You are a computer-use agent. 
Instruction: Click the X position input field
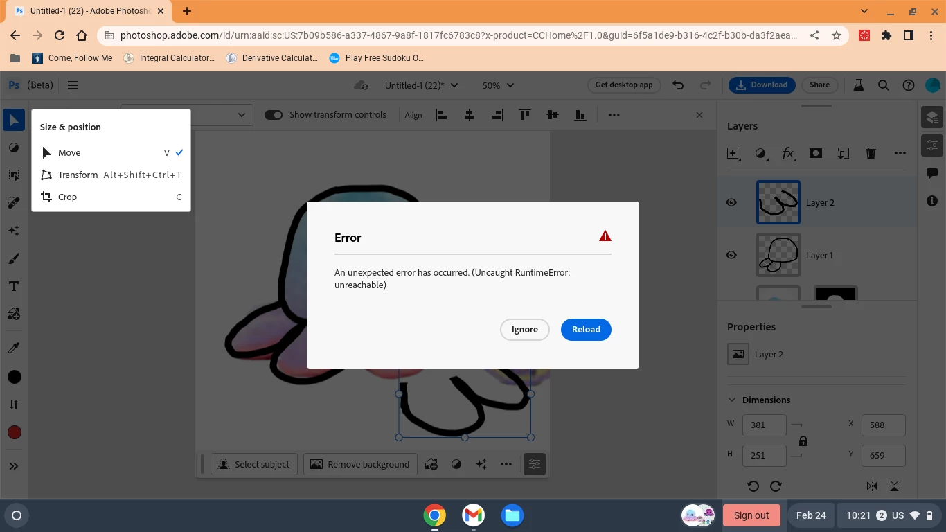884,425
